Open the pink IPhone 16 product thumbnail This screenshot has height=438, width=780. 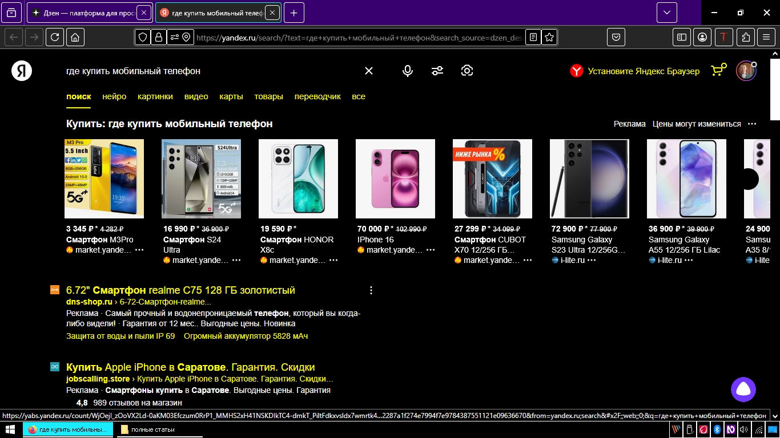pyautogui.click(x=396, y=179)
